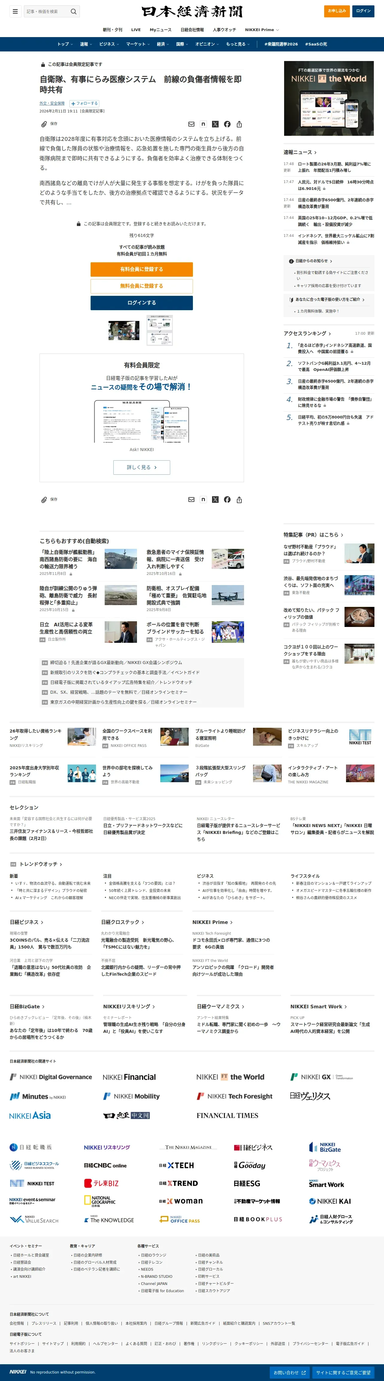Expand the ビジネス navigation dropdown
This screenshot has width=384, height=1381.
pos(109,44)
